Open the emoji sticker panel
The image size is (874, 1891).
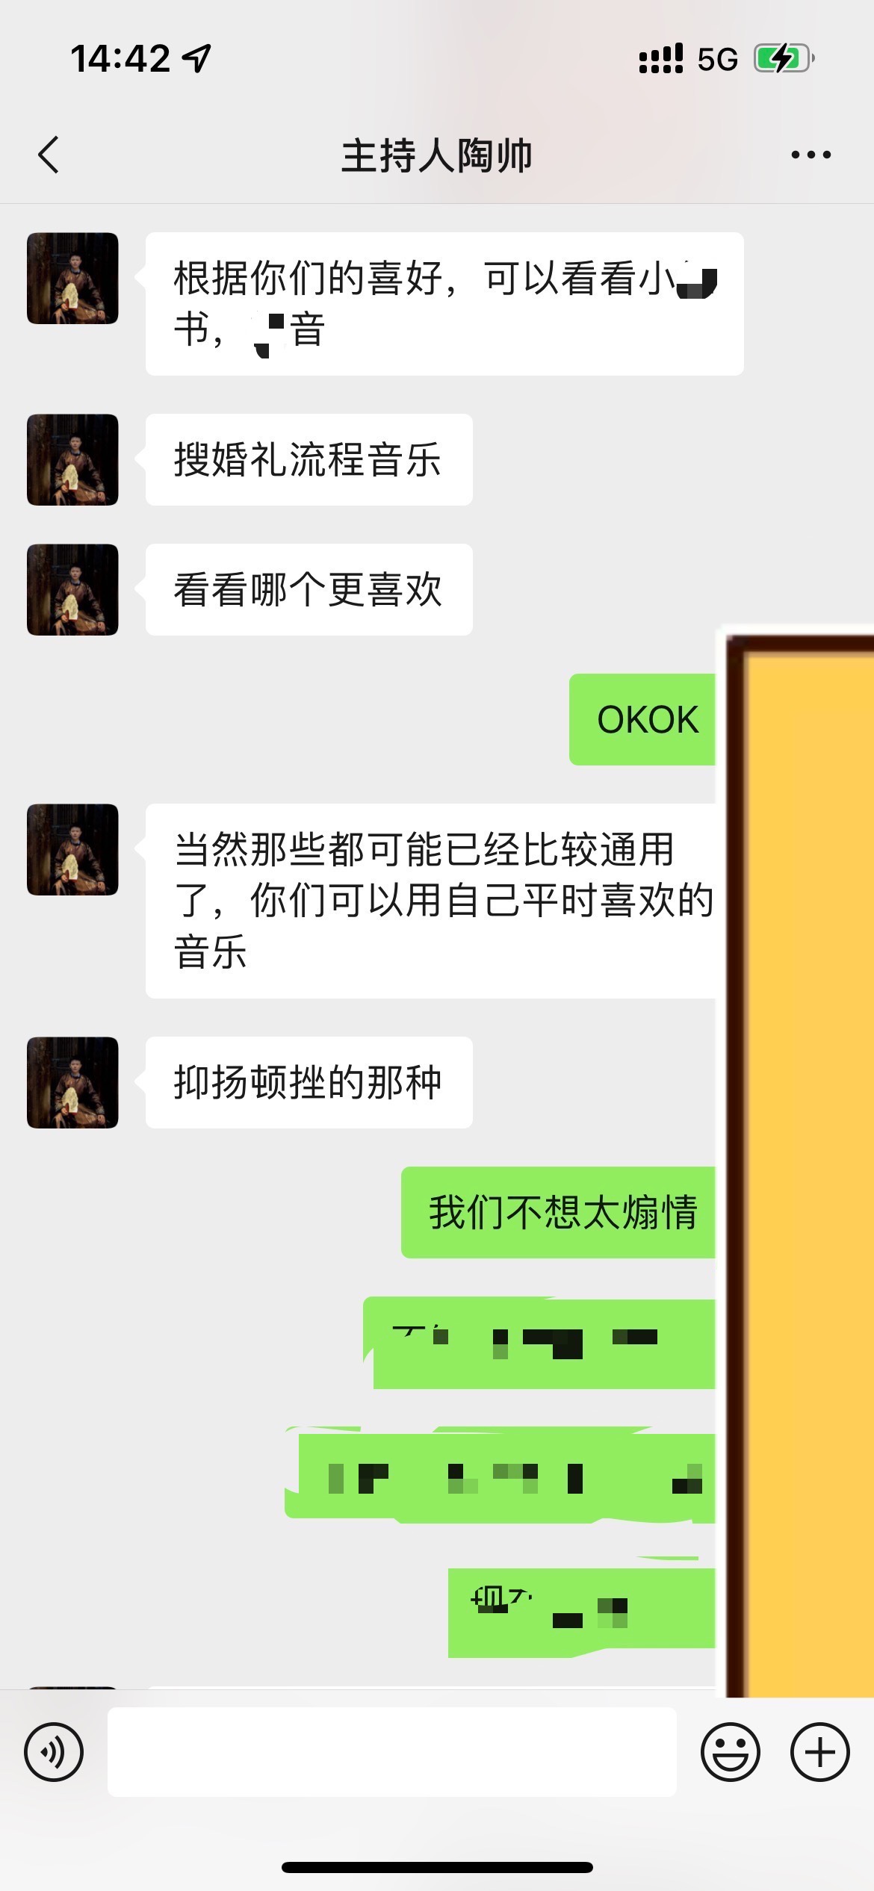[x=730, y=1751]
